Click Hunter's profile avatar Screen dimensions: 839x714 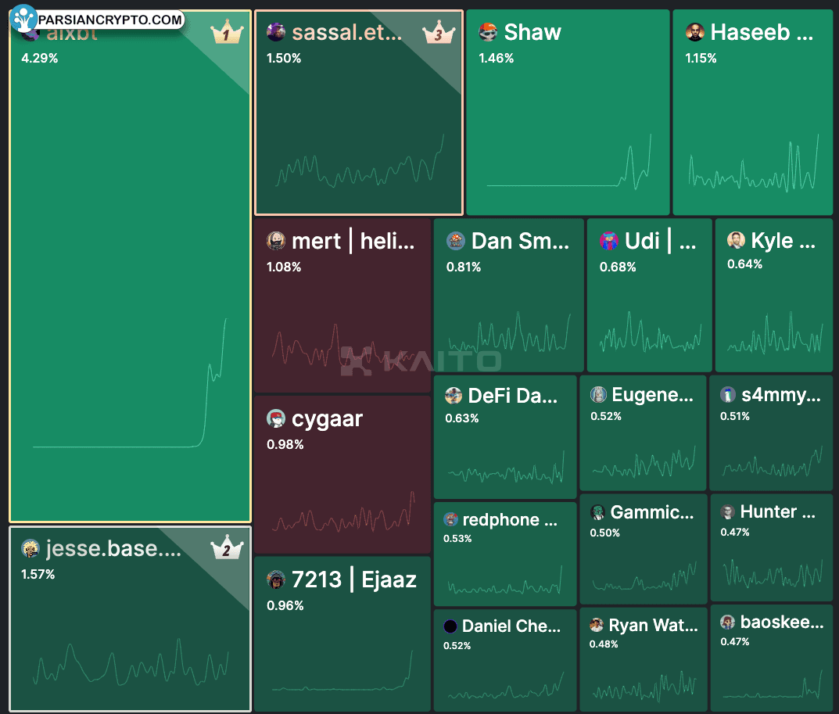point(728,511)
